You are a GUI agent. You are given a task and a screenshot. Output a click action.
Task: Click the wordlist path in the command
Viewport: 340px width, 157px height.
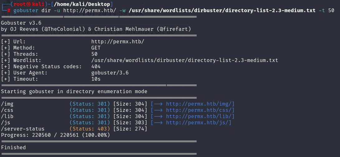tap(222, 10)
